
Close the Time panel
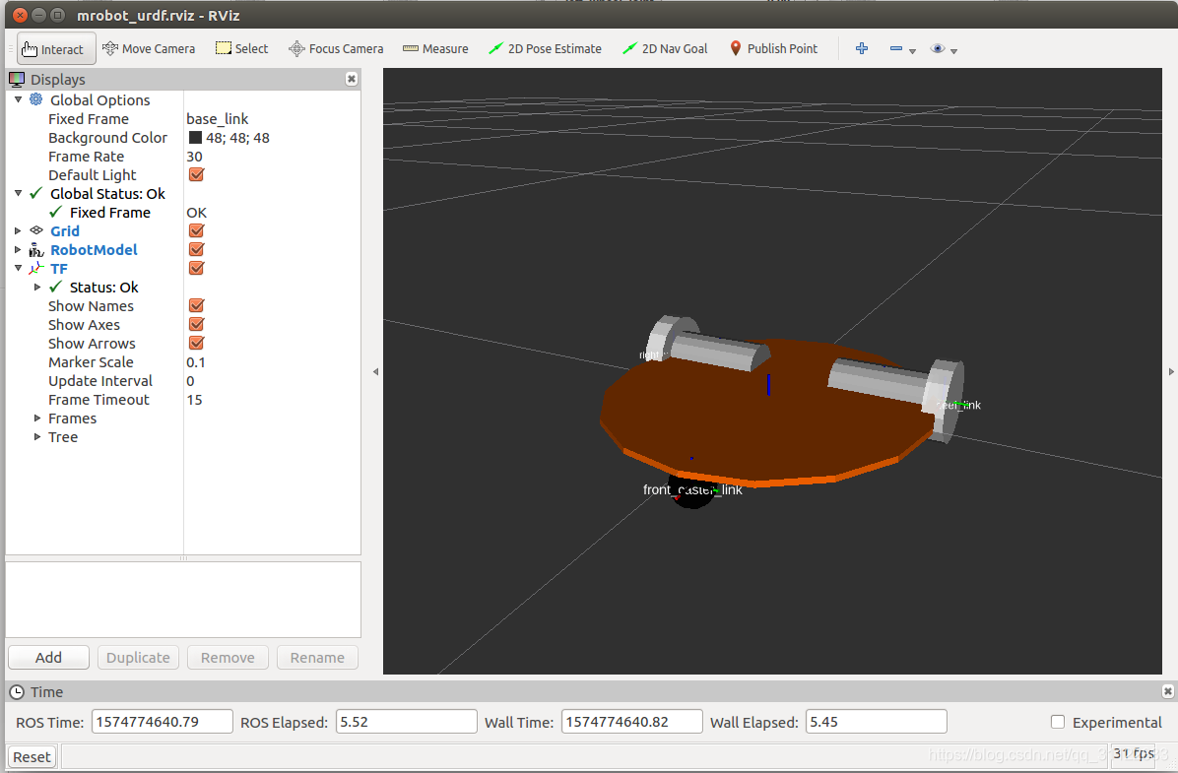(x=1167, y=691)
